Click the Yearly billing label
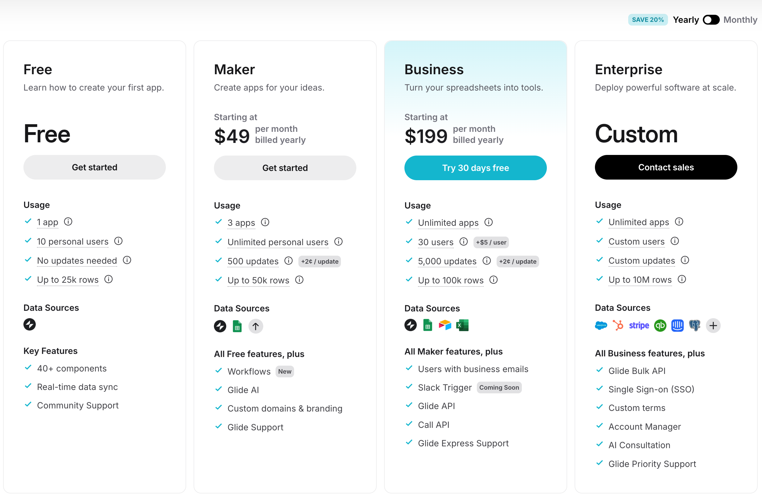Viewport: 762px width, 499px height. (x=686, y=20)
